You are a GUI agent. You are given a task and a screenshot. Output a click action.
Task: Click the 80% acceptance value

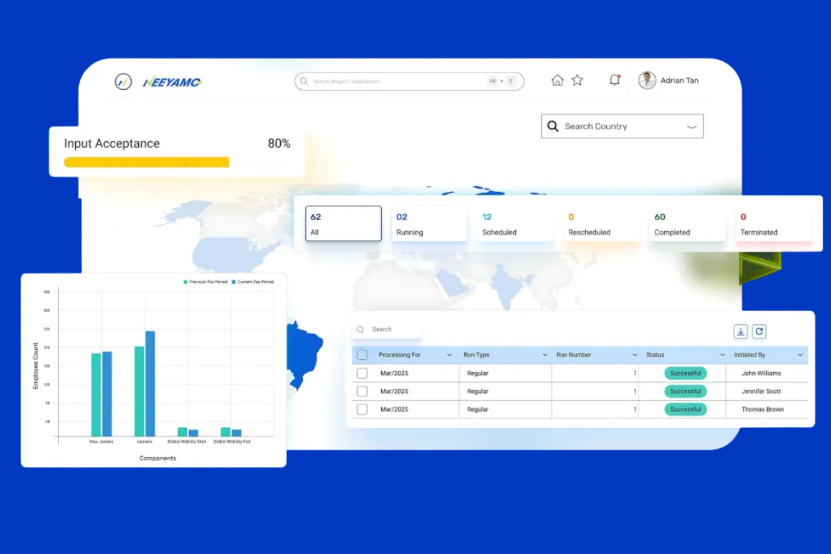279,144
